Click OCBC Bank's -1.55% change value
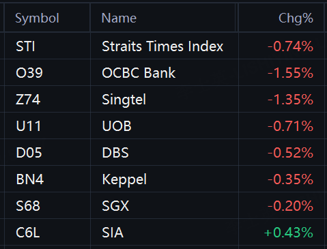This screenshot has height=249, width=327. [x=290, y=73]
